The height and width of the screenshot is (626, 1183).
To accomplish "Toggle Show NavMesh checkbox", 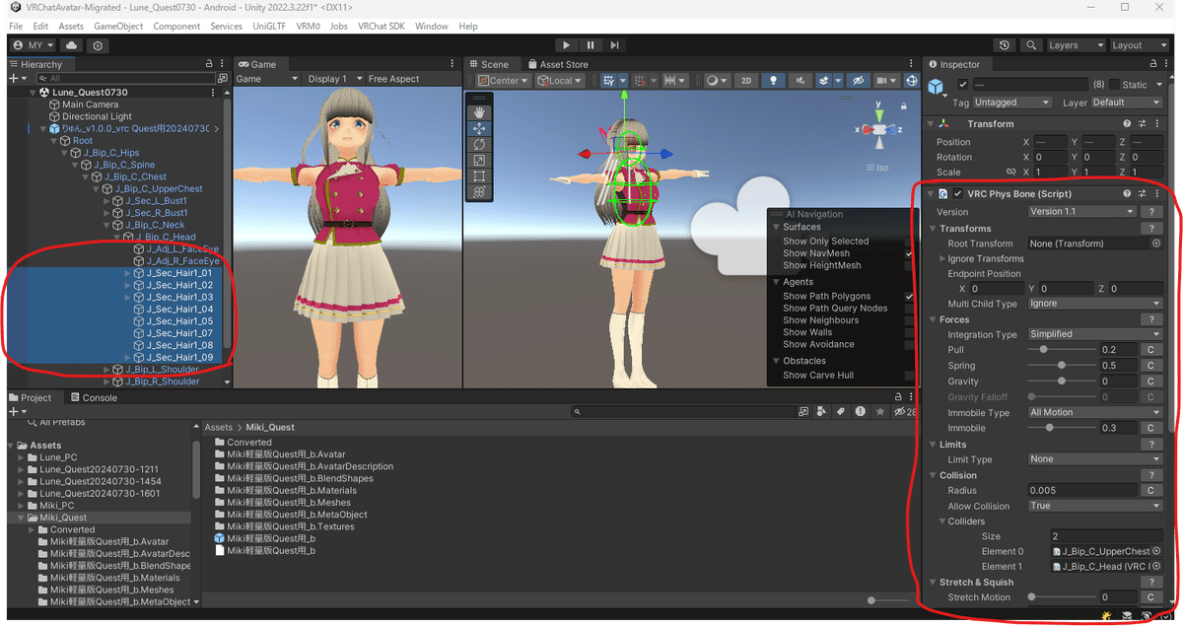I will click(909, 253).
